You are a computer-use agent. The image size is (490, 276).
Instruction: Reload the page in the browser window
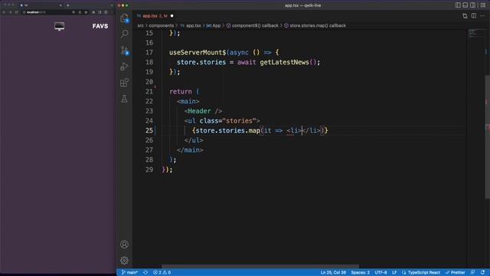tap(16, 12)
